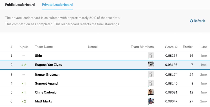Screen dimensions: 210x107
Task: Open Eugene Yan Ziyou's member avatar
Action: [x=151, y=64]
